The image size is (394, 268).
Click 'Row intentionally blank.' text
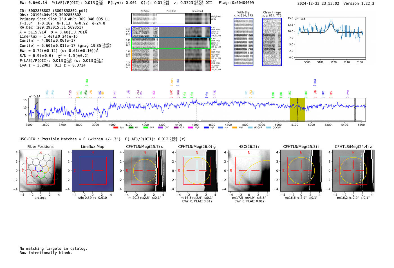tap(46, 253)
